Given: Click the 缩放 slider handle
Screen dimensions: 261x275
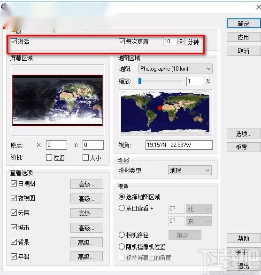Looking at the screenshot, I should tap(140, 81).
